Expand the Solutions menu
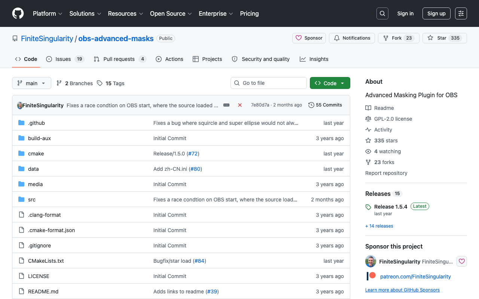 tap(85, 13)
